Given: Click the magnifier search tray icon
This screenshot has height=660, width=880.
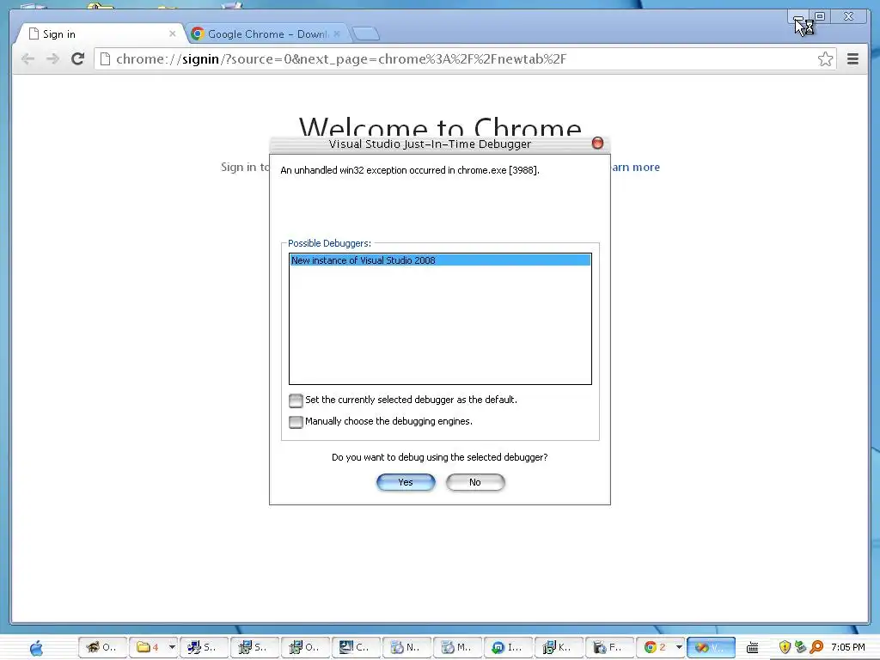Looking at the screenshot, I should (x=817, y=648).
